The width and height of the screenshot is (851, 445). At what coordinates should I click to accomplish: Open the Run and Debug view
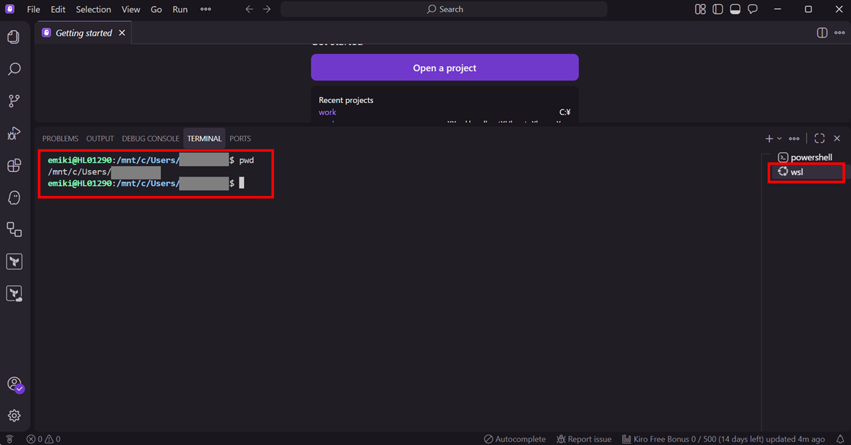point(14,133)
